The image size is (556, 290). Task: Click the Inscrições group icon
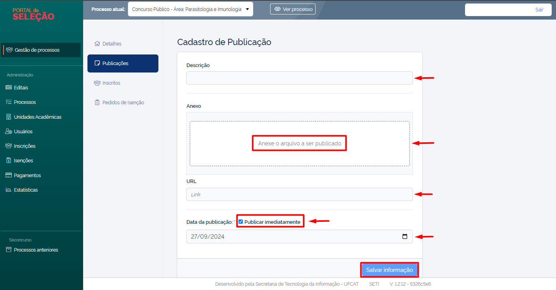[9, 146]
